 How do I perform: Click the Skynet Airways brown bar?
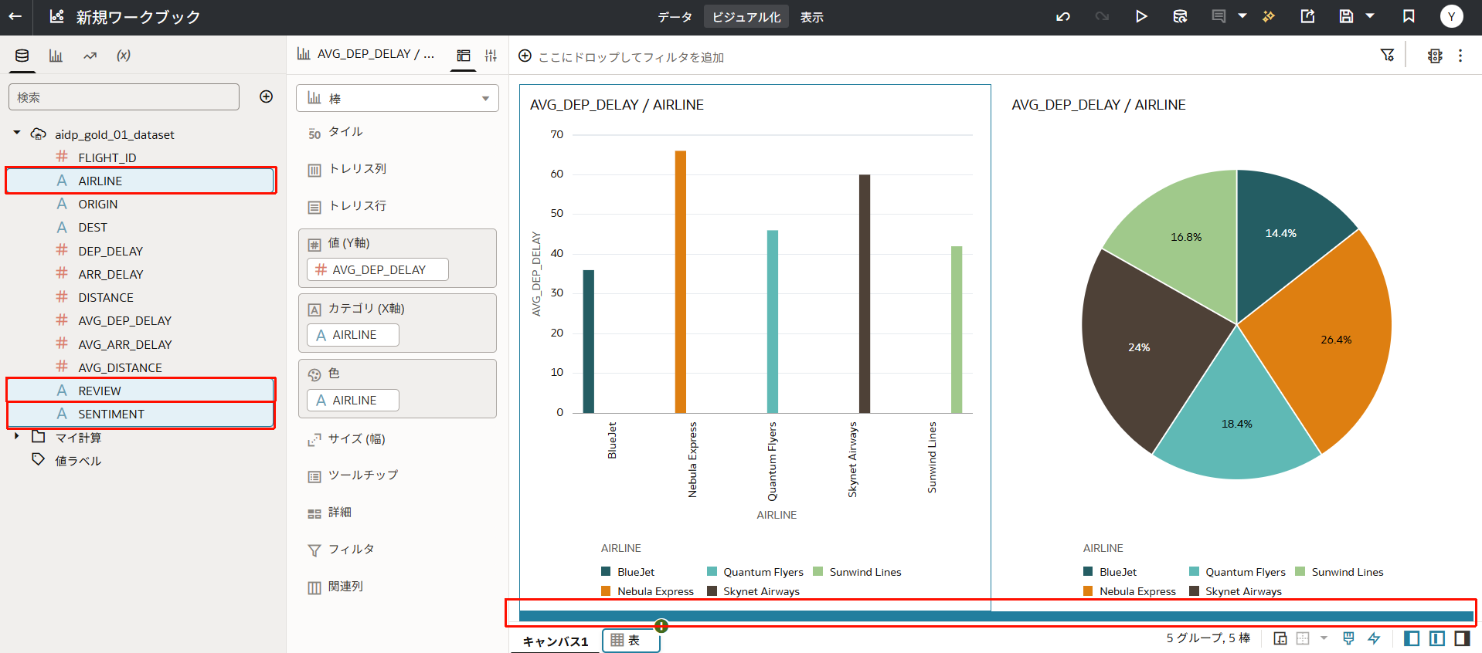click(865, 294)
